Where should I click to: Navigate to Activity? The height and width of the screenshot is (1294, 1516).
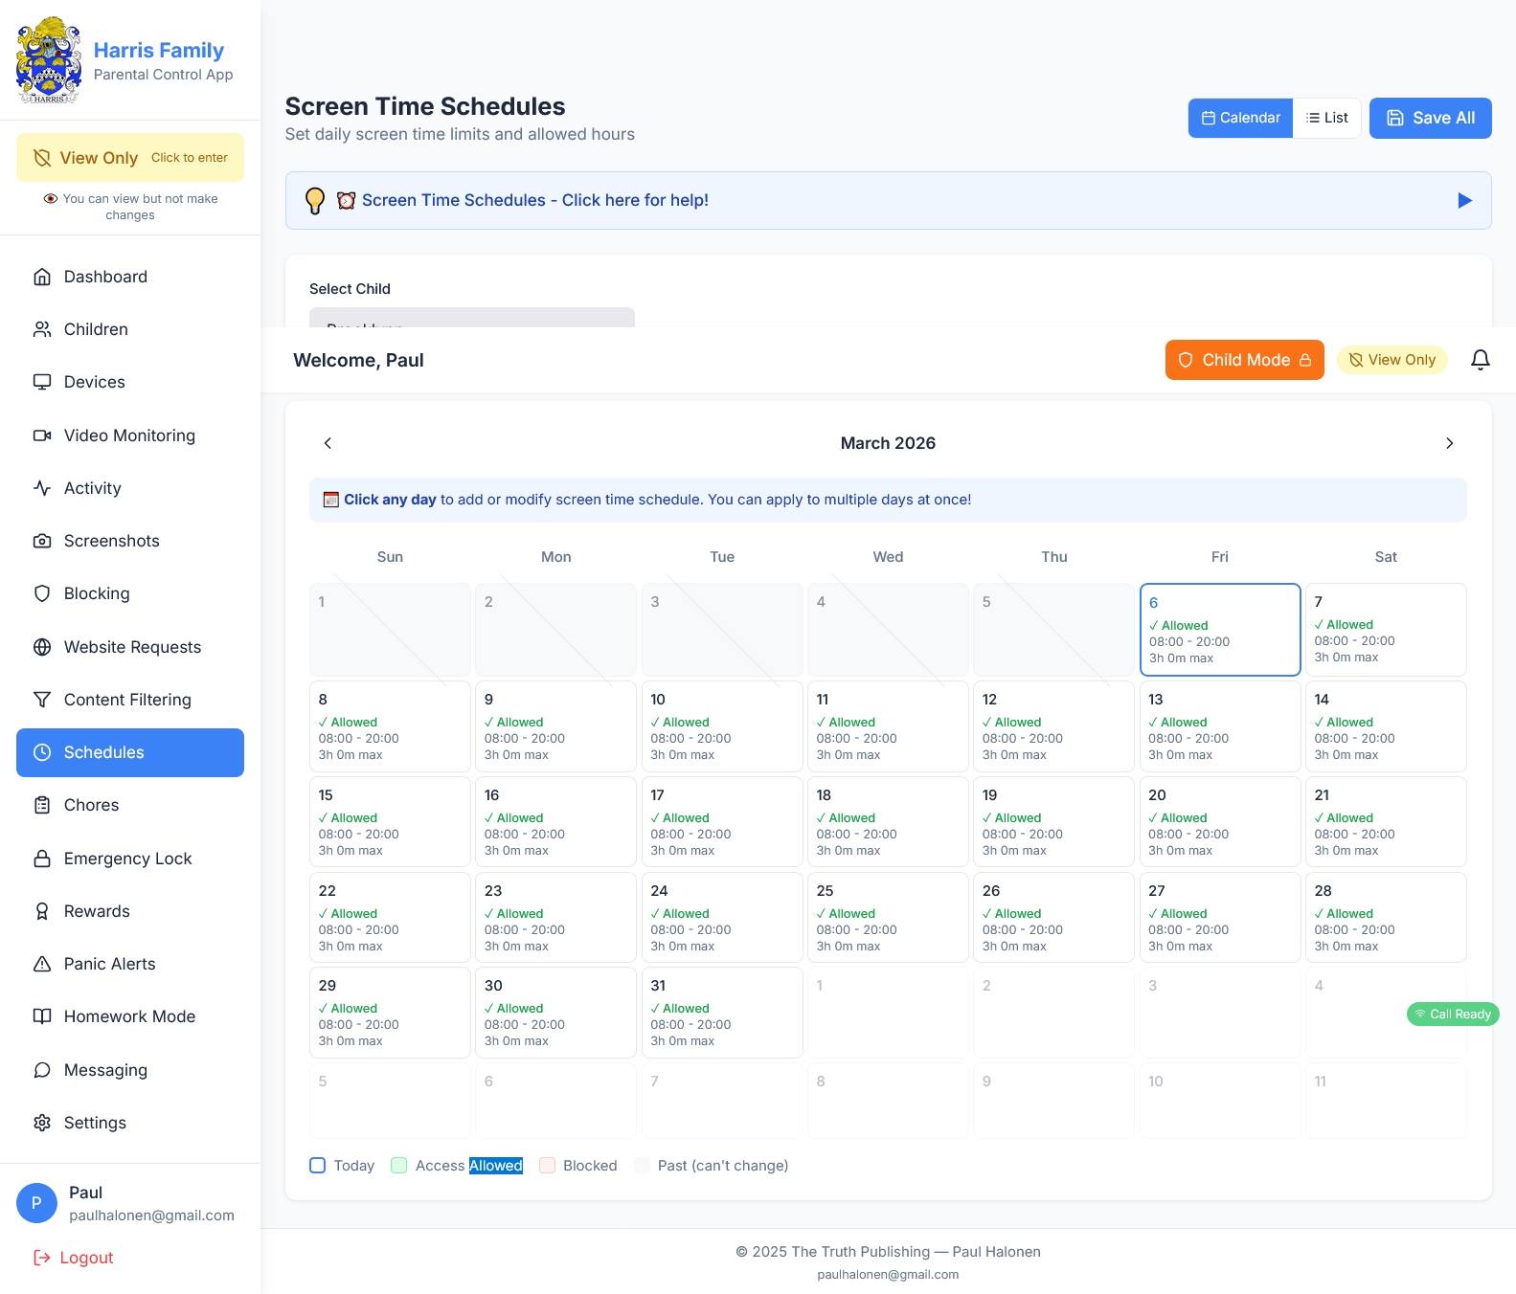click(130, 488)
